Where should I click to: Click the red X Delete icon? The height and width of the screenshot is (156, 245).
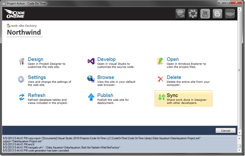[x=161, y=79]
